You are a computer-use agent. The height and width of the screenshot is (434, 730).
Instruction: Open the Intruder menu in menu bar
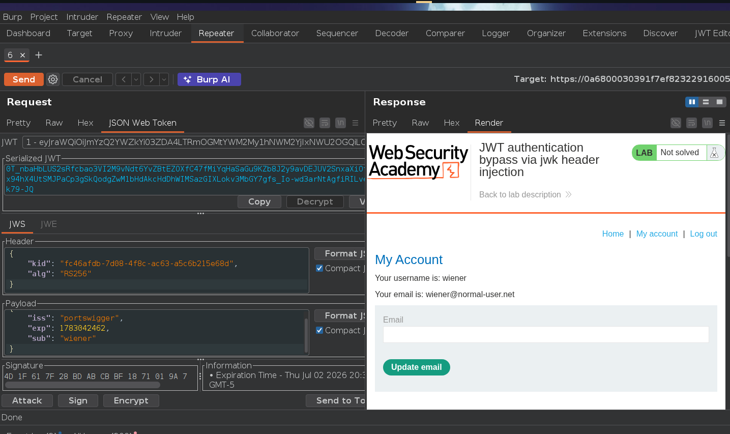coord(82,17)
